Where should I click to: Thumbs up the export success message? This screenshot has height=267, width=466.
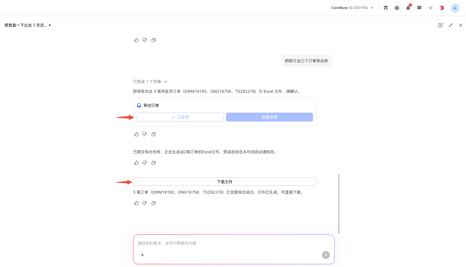pyautogui.click(x=136, y=203)
